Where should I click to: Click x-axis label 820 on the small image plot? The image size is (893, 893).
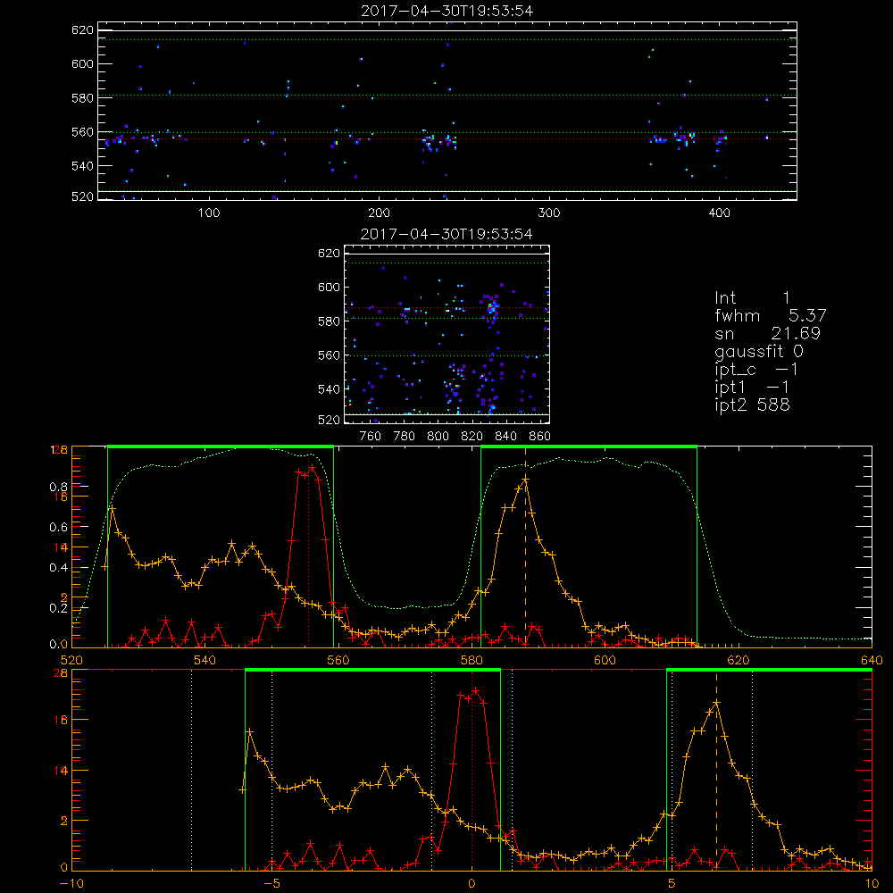(472, 437)
